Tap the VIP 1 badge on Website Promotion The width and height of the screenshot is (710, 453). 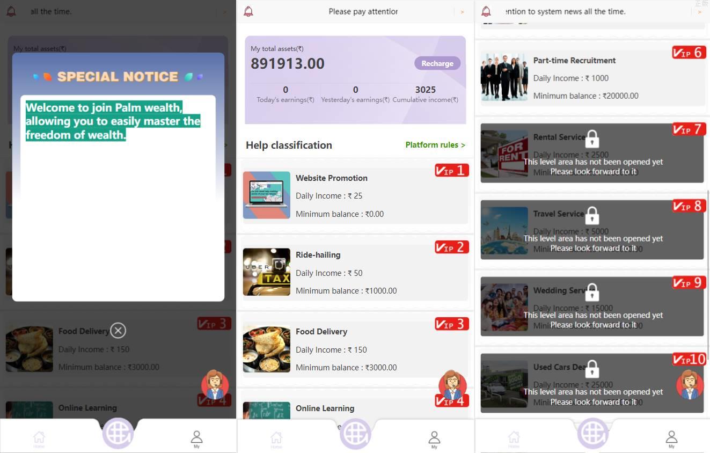(451, 171)
